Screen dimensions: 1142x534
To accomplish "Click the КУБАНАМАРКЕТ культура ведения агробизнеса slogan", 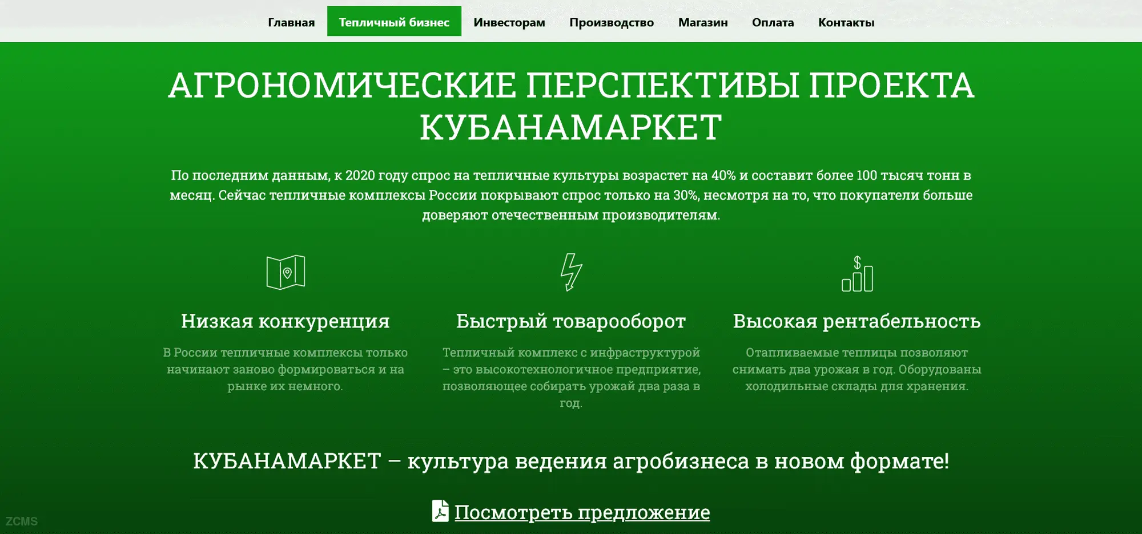I will 571,461.
